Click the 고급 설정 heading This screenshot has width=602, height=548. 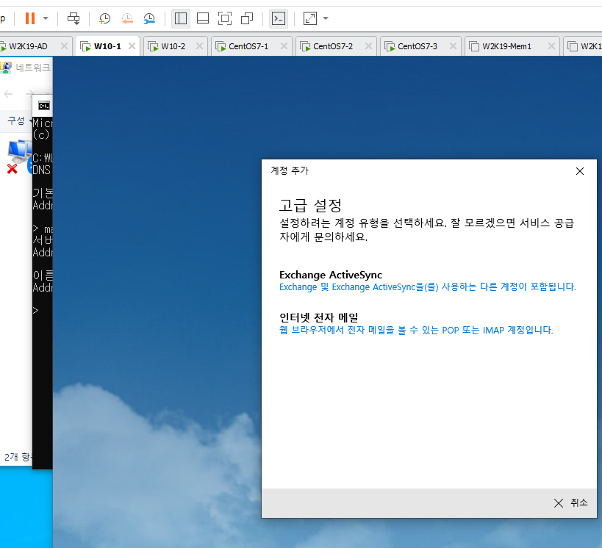[310, 205]
